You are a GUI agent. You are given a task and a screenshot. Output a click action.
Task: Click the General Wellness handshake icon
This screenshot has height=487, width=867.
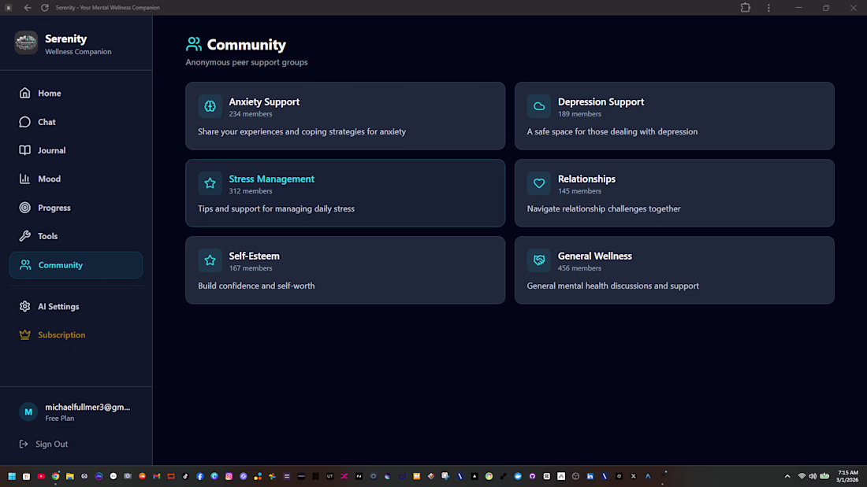tap(539, 260)
